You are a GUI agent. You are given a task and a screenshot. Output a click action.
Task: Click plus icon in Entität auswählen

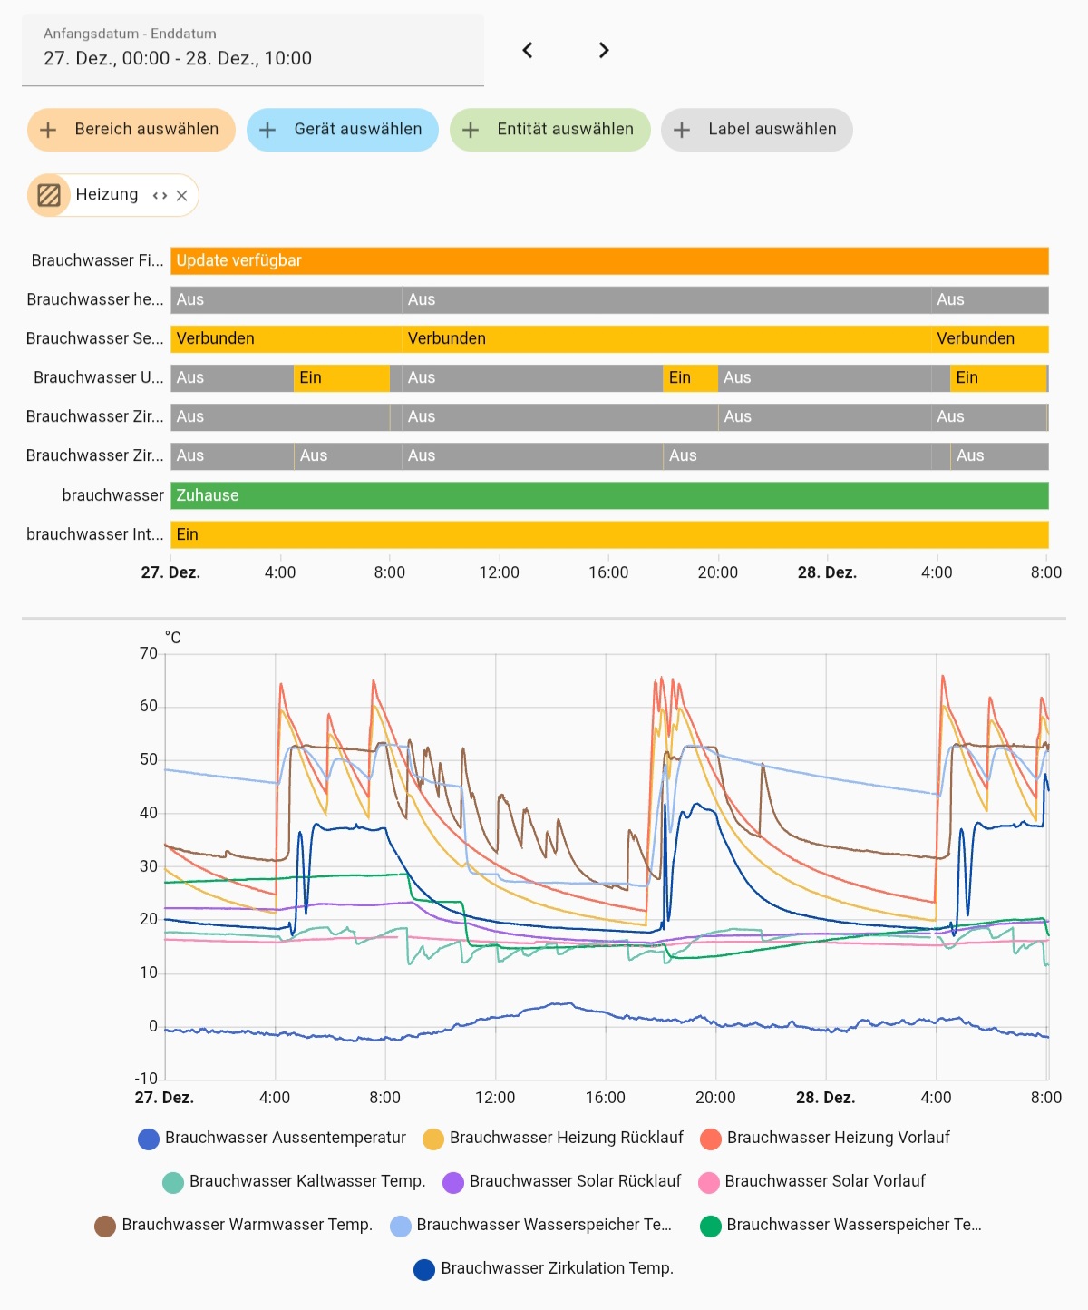tap(471, 130)
